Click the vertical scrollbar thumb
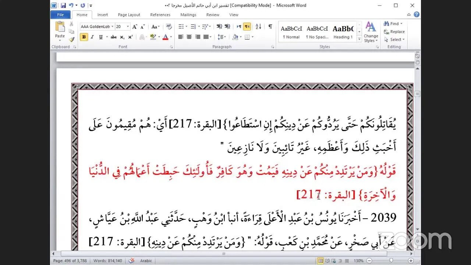 tap(417, 94)
